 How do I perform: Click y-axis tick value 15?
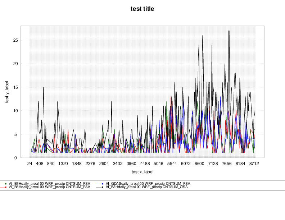[x=15, y=87]
